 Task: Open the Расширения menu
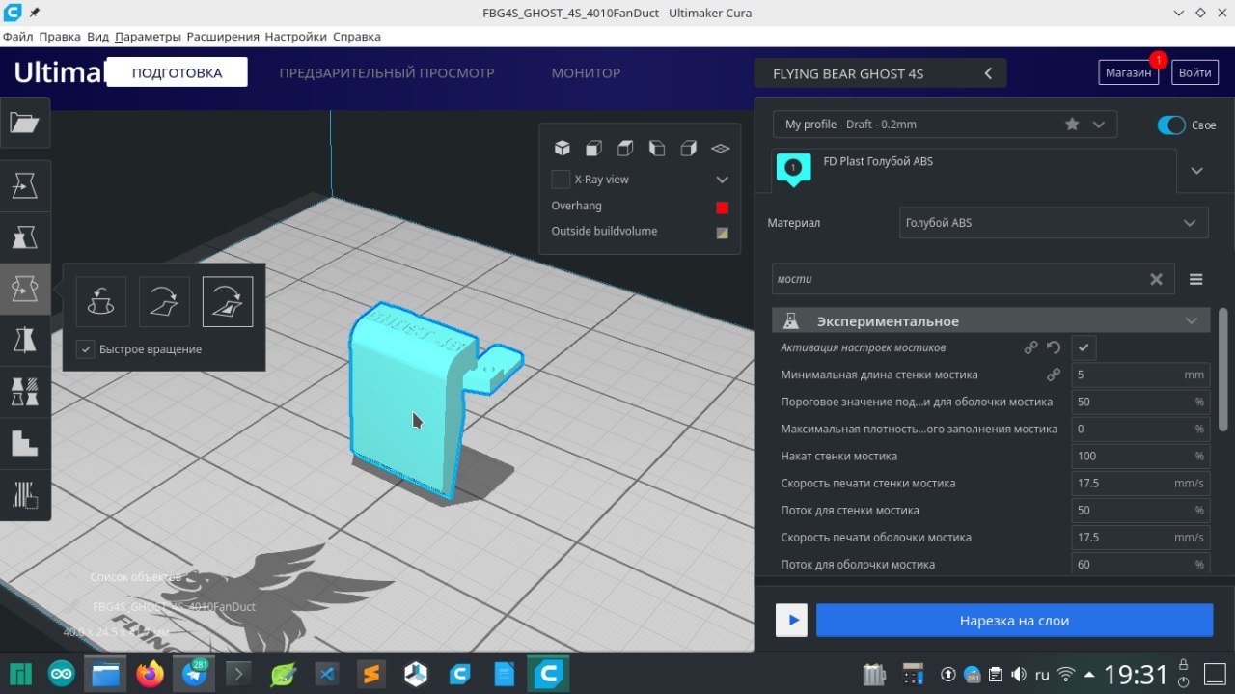click(223, 37)
